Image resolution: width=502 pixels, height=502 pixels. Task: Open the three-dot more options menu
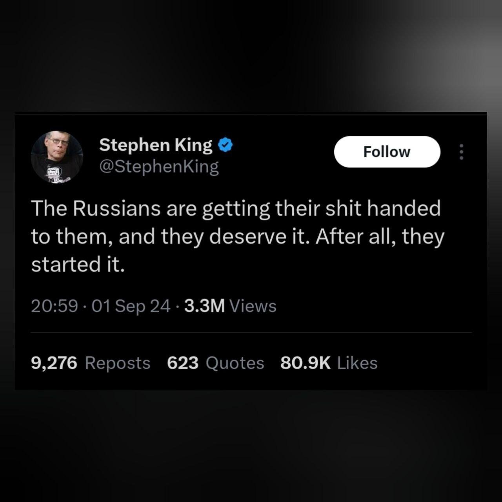[x=462, y=152]
